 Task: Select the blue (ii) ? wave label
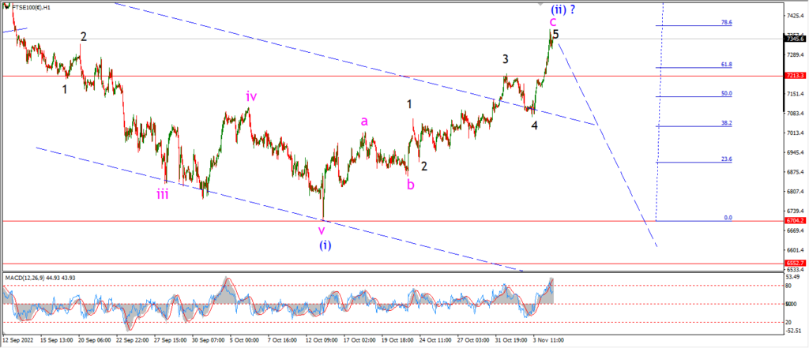tap(563, 9)
